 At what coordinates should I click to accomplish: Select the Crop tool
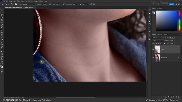point(2,20)
